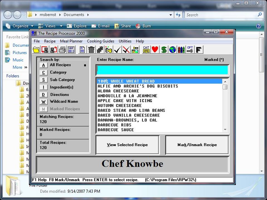The width and height of the screenshot is (267, 200).
Task: Click the printer toolbar icon
Action: click(62, 50)
